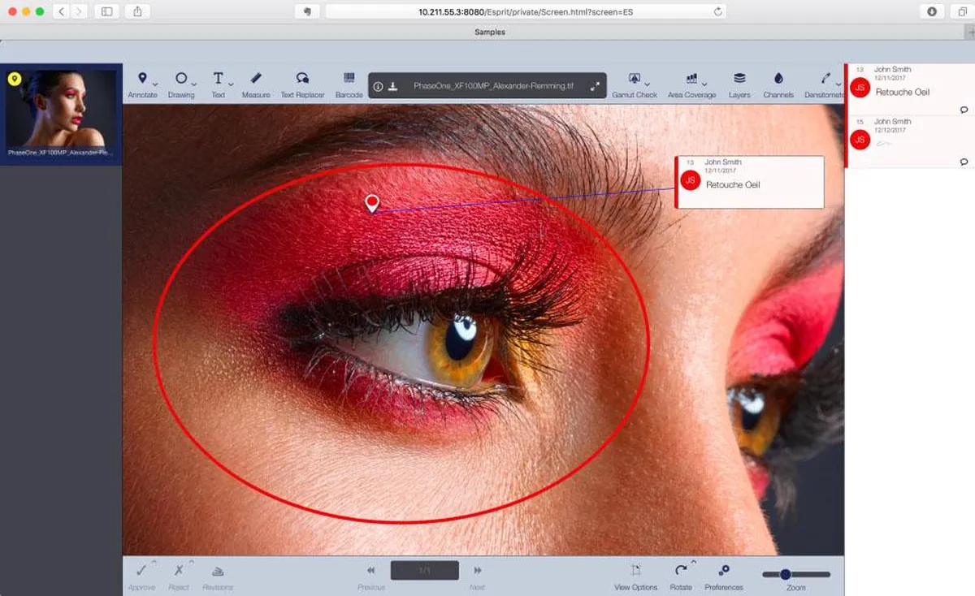Show file info for the TIF image
Screen dimensions: 975x596
(378, 86)
